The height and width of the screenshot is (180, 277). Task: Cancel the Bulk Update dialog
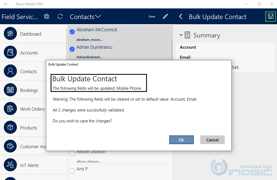212,140
